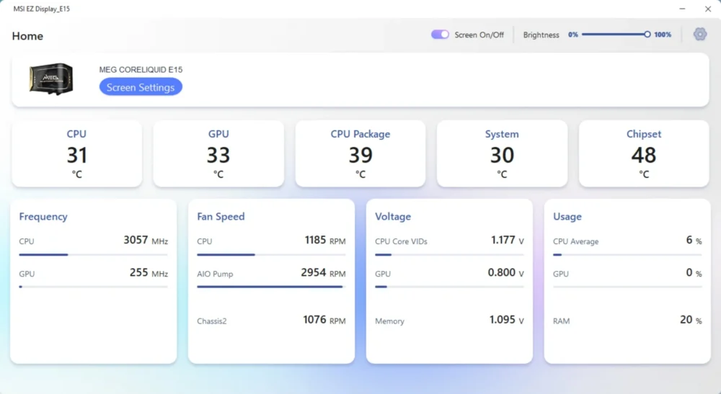Select the GPU temperature card

pyautogui.click(x=218, y=153)
